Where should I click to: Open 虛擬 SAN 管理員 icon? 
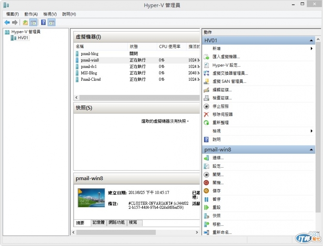tap(206, 82)
